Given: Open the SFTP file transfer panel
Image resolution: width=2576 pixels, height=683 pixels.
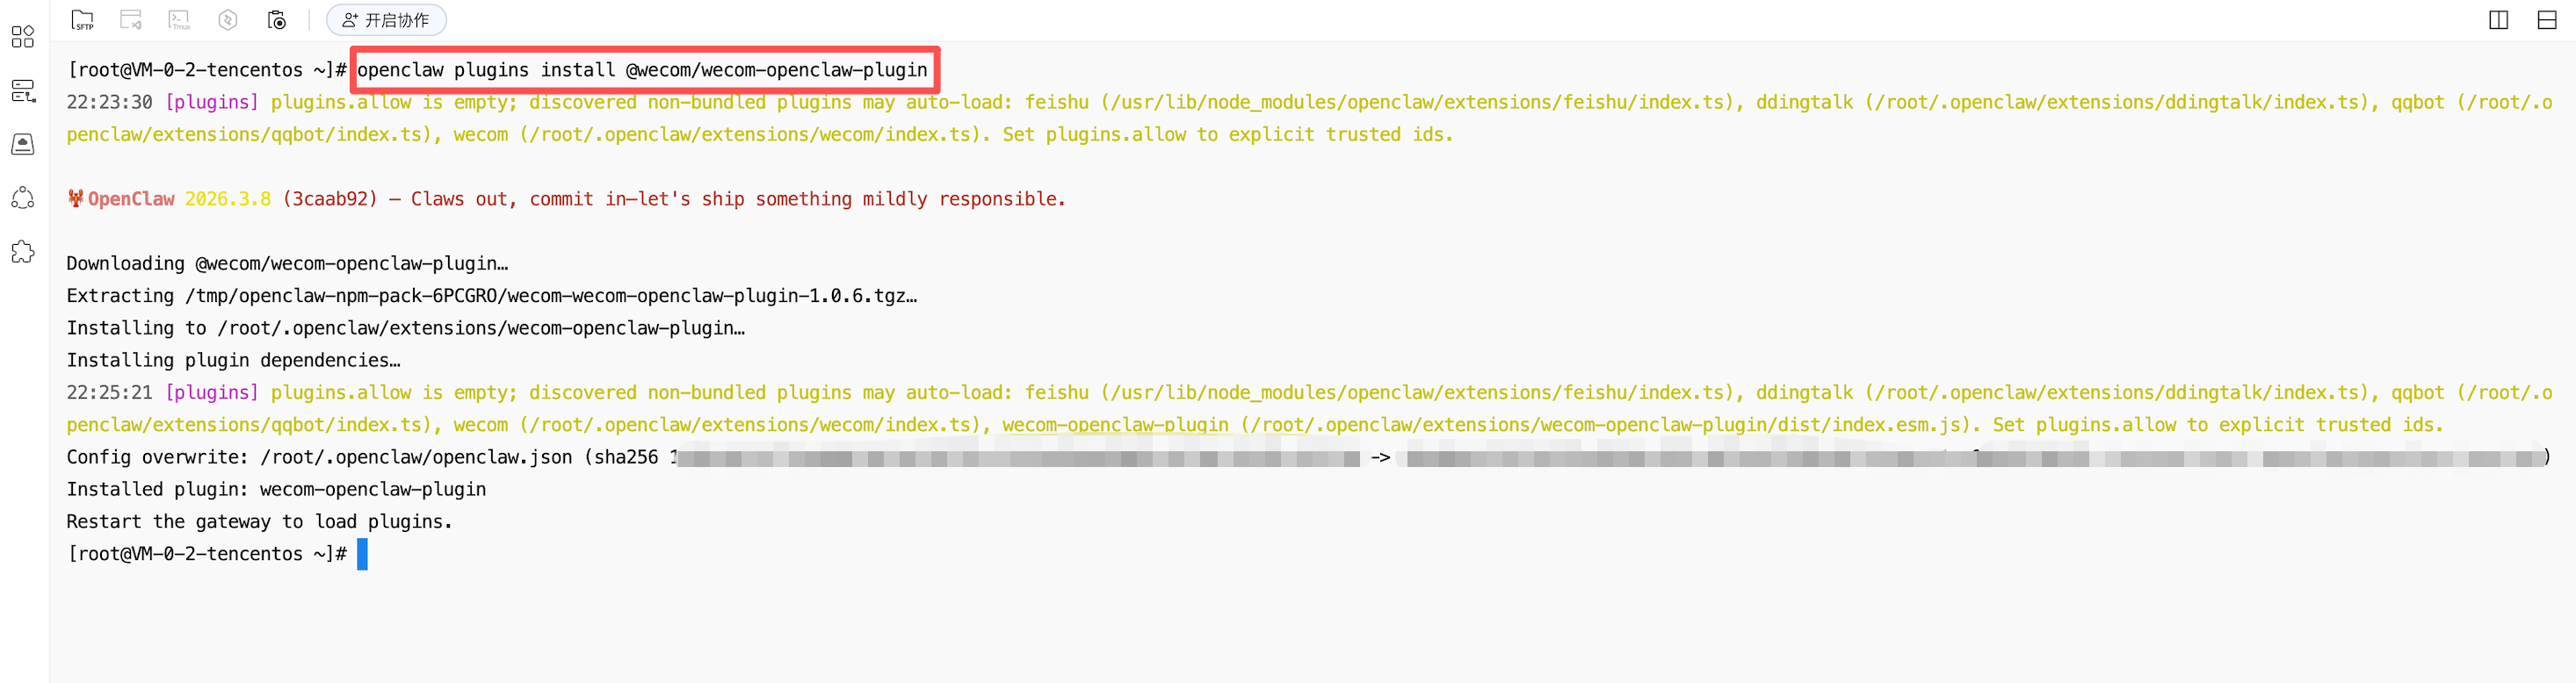Looking at the screenshot, I should tap(83, 20).
